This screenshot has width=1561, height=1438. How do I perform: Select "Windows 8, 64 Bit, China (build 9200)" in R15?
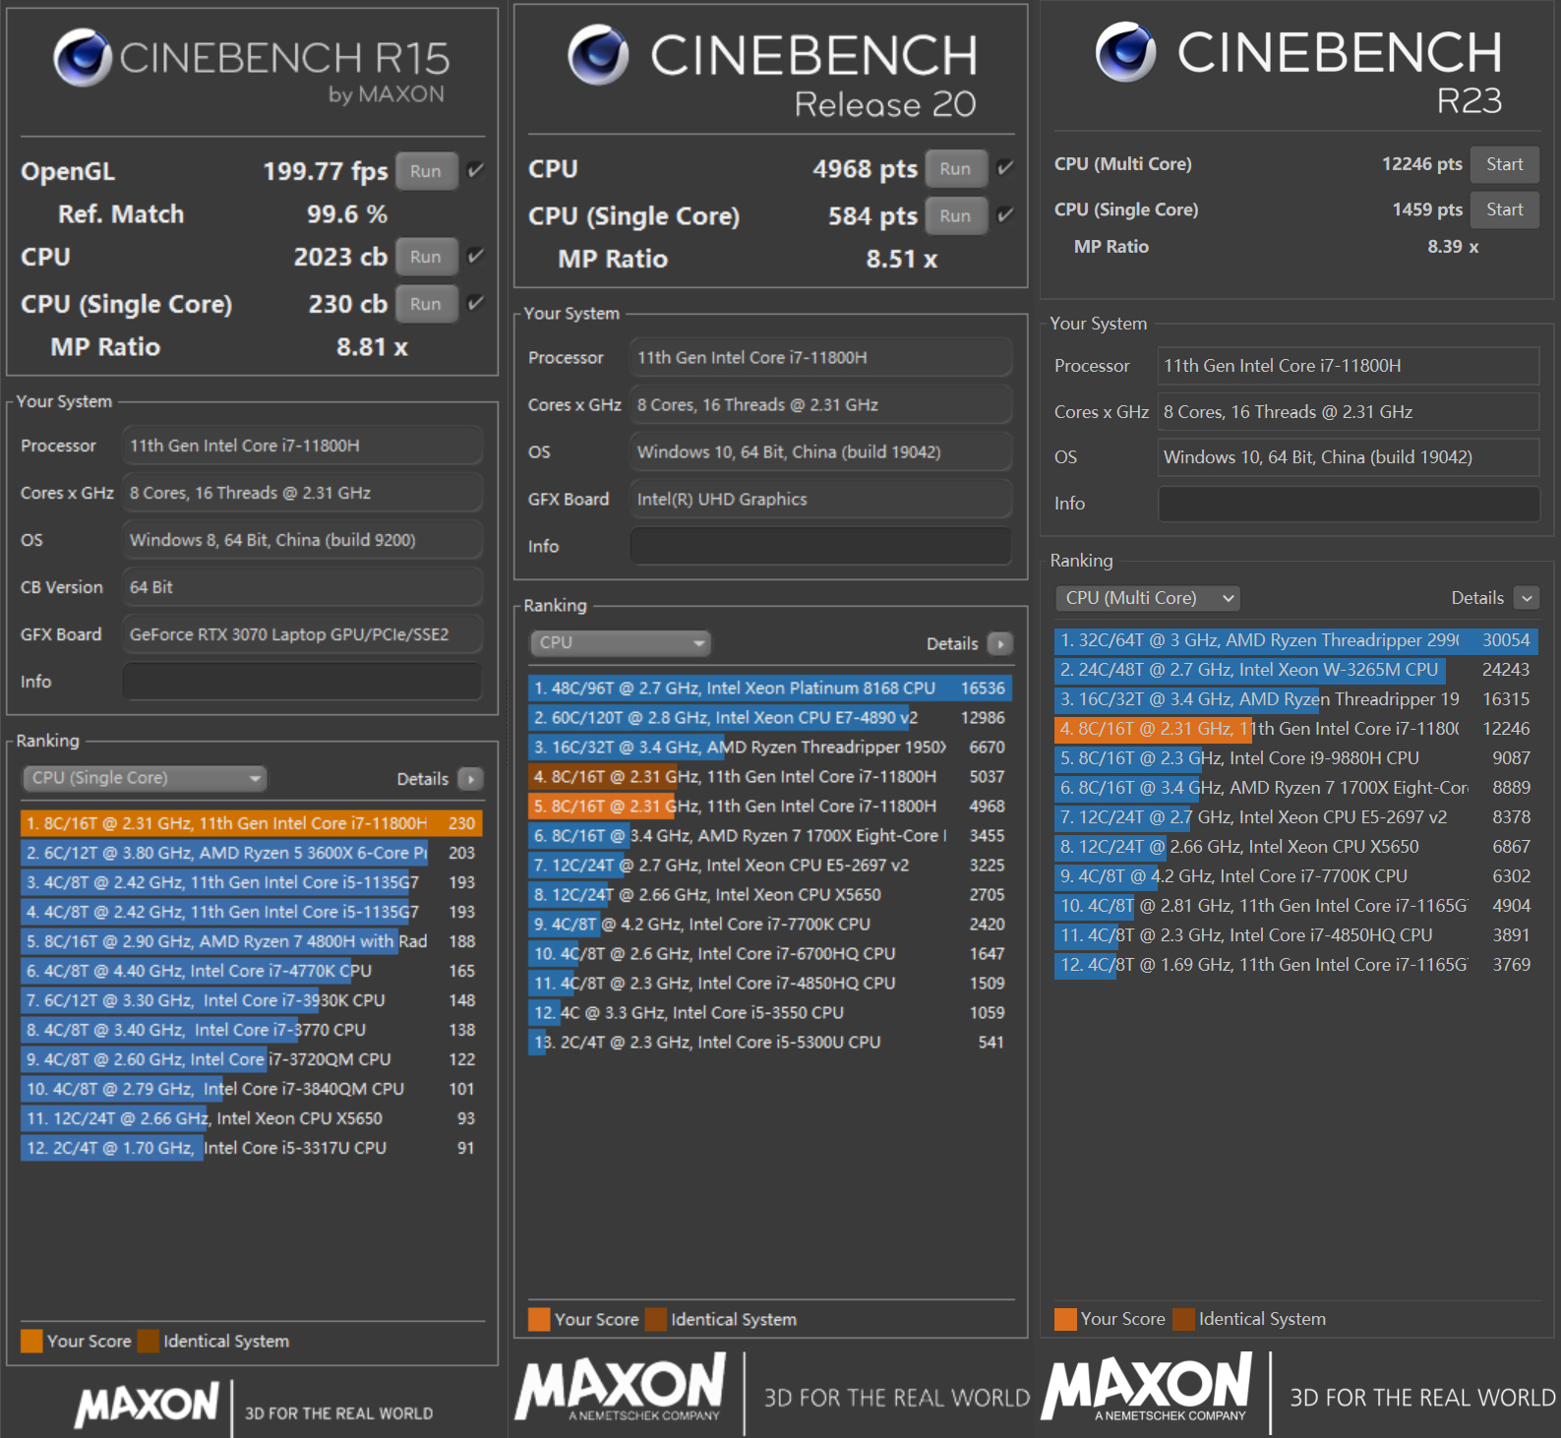pyautogui.click(x=303, y=540)
